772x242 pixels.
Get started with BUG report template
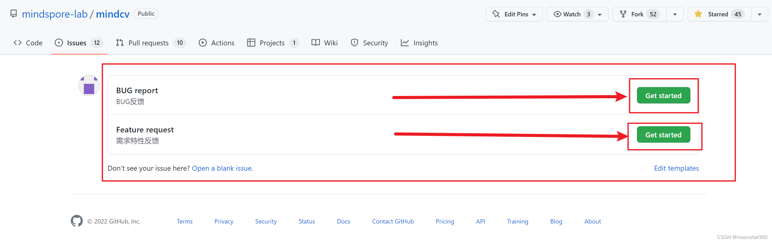[x=664, y=95]
